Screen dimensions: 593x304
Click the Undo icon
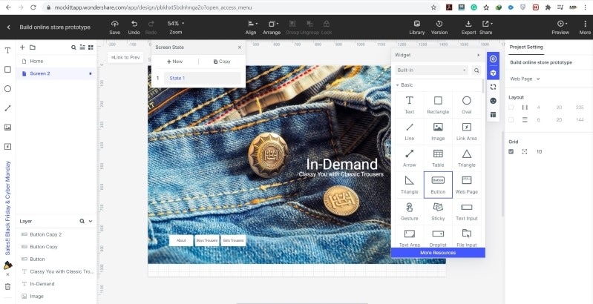[x=134, y=24]
